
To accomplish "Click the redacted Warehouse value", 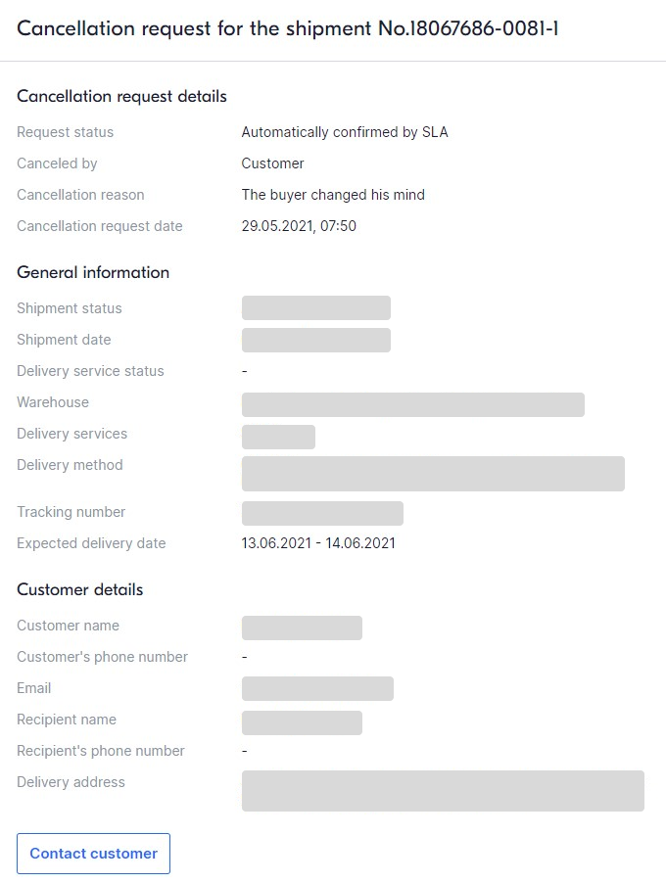I will coord(413,405).
